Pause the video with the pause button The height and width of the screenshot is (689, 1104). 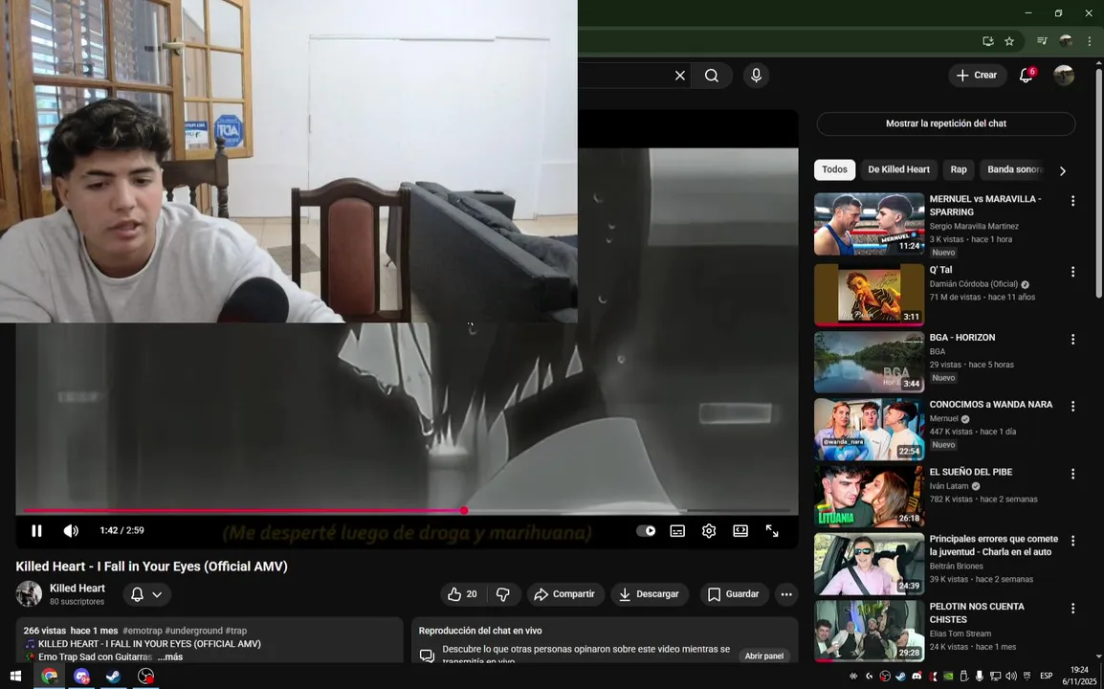(36, 531)
